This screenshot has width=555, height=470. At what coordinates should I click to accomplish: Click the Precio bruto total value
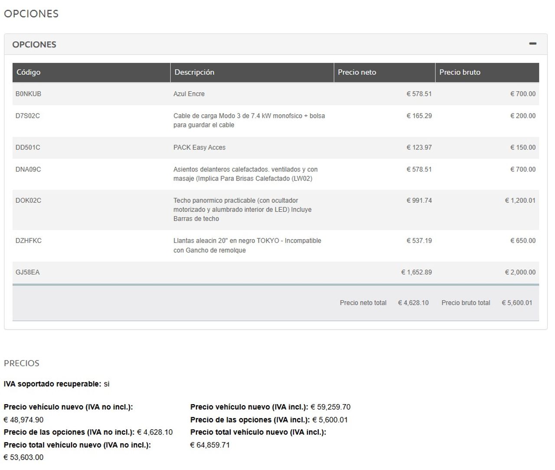tap(517, 303)
